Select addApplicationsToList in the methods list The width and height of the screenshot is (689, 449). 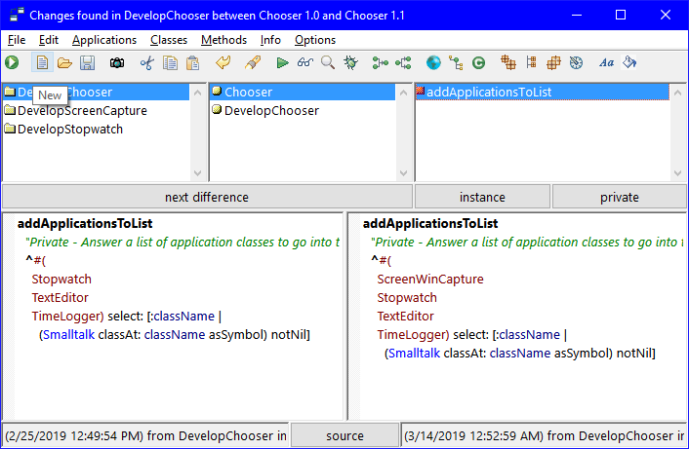491,93
